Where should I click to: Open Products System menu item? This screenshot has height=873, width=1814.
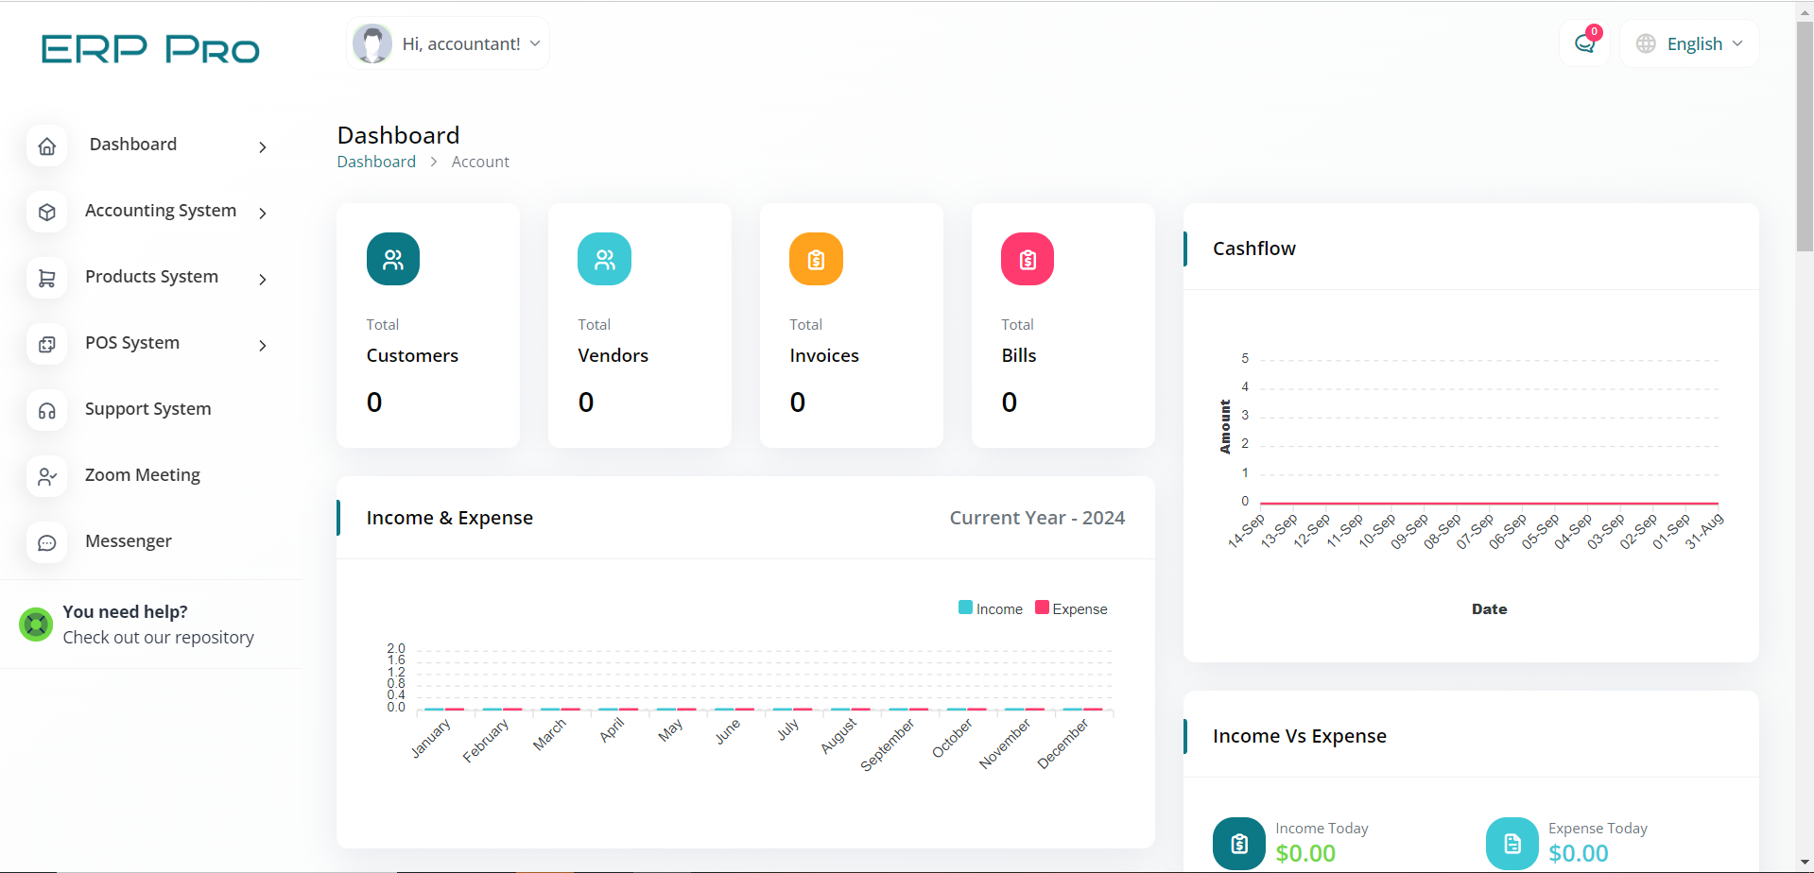coord(151,277)
